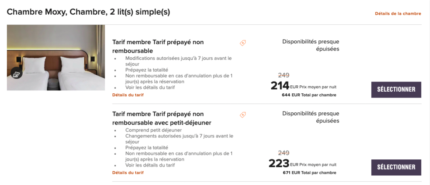Click Voir les détails du tarif in breakfast rate
The height and width of the screenshot is (185, 430).
[150, 165]
